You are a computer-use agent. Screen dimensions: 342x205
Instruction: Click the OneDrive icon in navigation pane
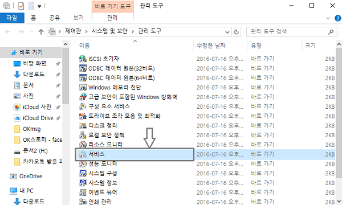[x=13, y=177]
